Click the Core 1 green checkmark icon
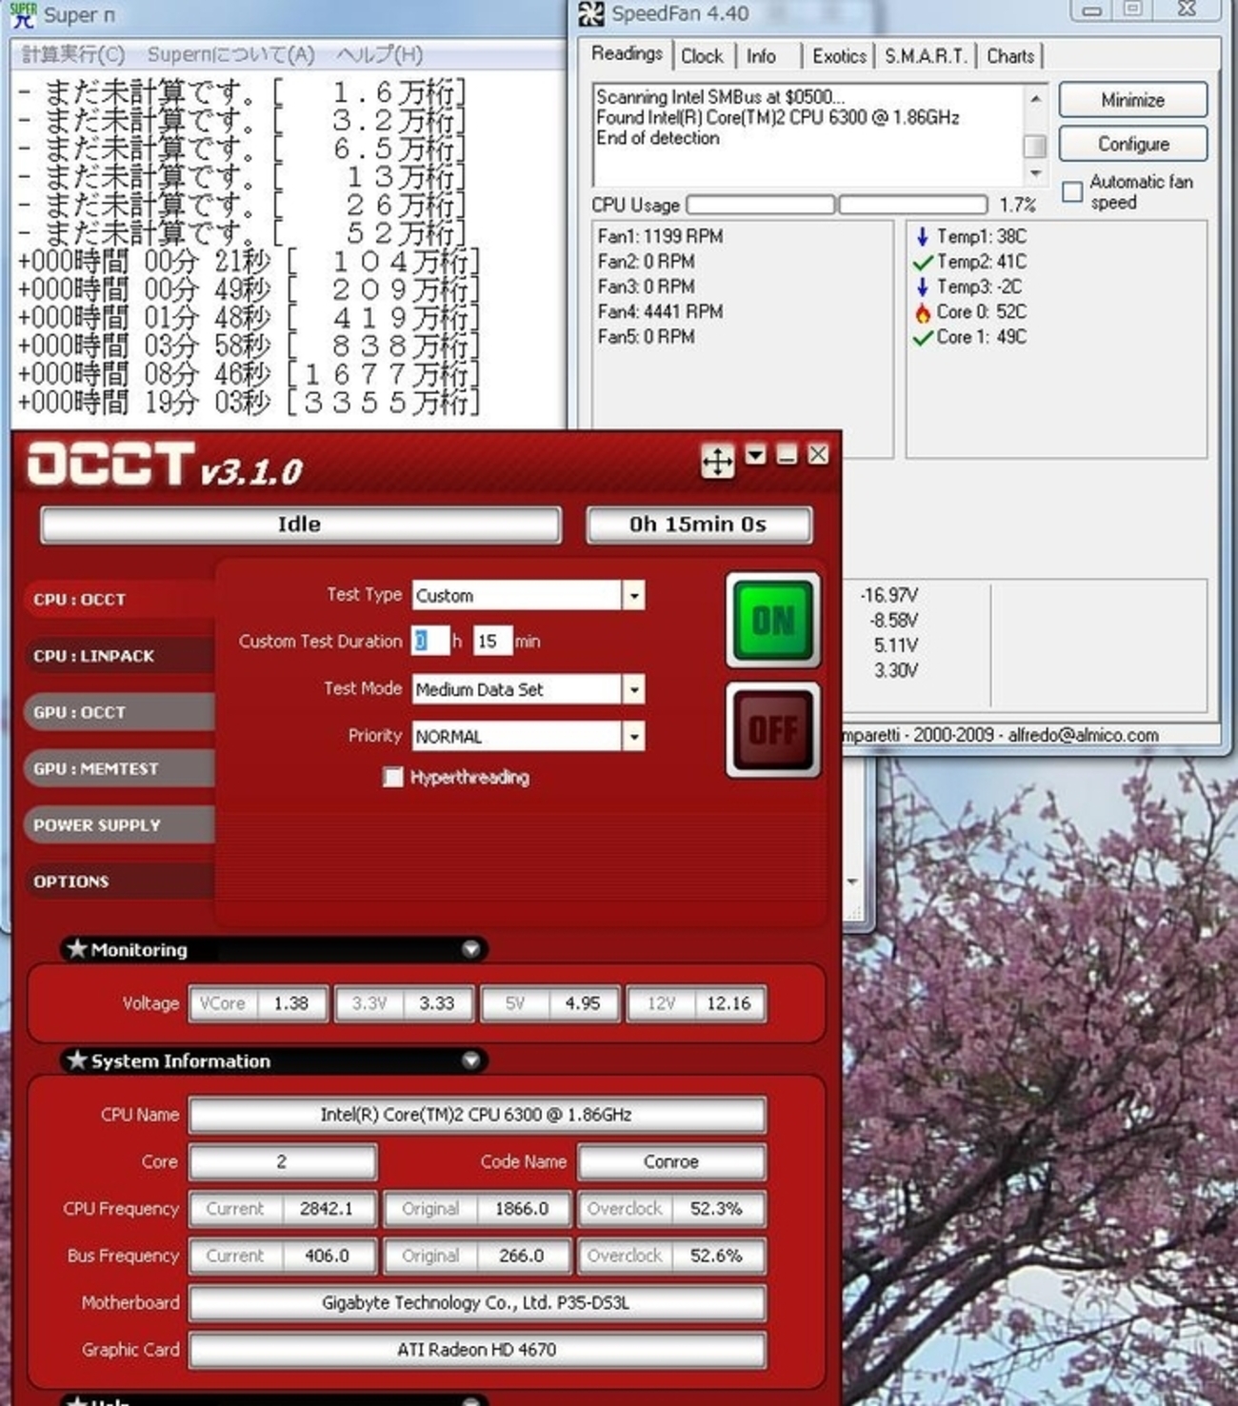The width and height of the screenshot is (1238, 1406). click(x=922, y=337)
